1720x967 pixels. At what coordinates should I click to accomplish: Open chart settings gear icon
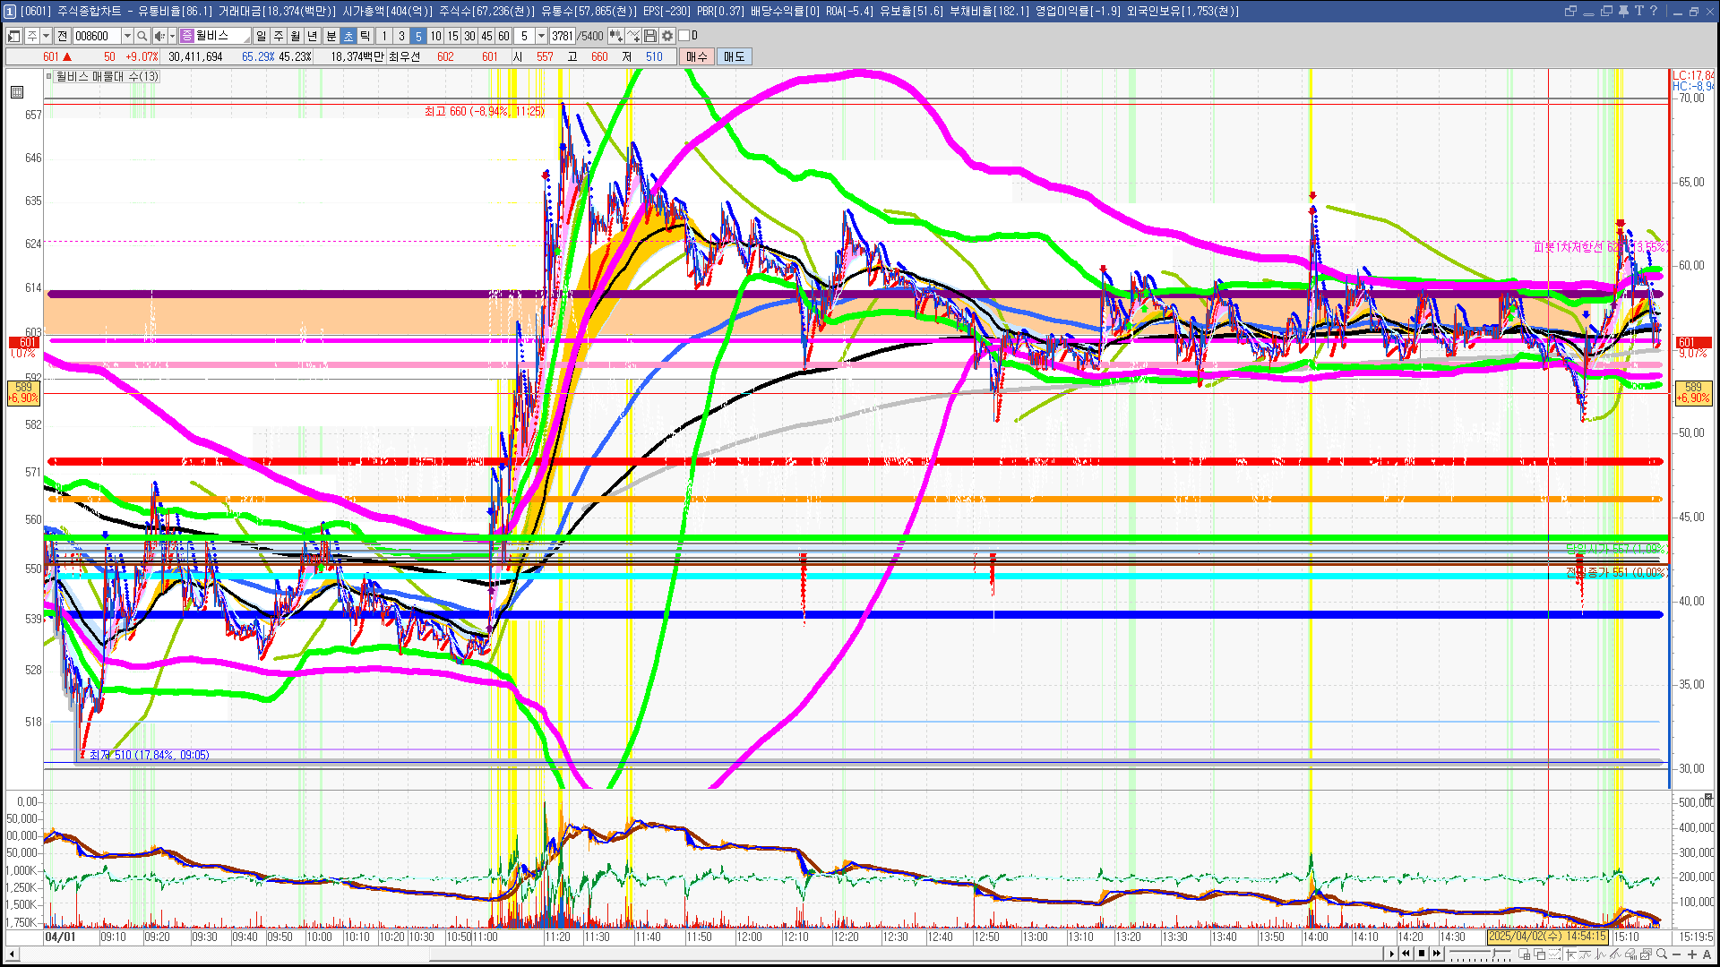pos(667,36)
